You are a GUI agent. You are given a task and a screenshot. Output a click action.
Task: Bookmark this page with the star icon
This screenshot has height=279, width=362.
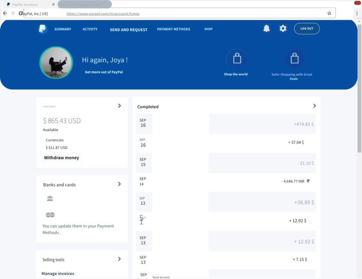coord(329,13)
